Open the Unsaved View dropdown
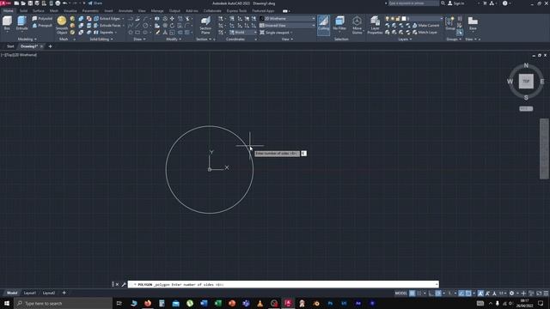This screenshot has height=309, width=550. point(287,26)
